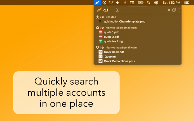Toggle recent sort icon beside Desktop heading
Screen dimensions: 194x121
pos(102,17)
